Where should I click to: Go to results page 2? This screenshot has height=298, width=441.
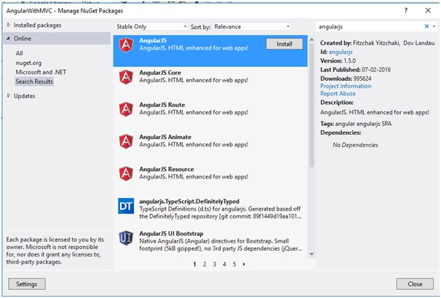(x=204, y=264)
